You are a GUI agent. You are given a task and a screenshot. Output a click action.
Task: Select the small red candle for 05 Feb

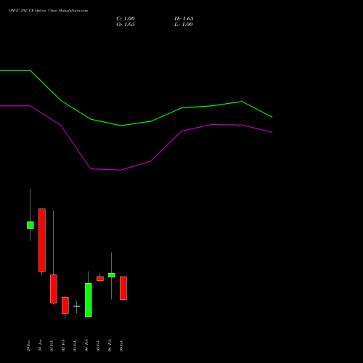pos(100,279)
